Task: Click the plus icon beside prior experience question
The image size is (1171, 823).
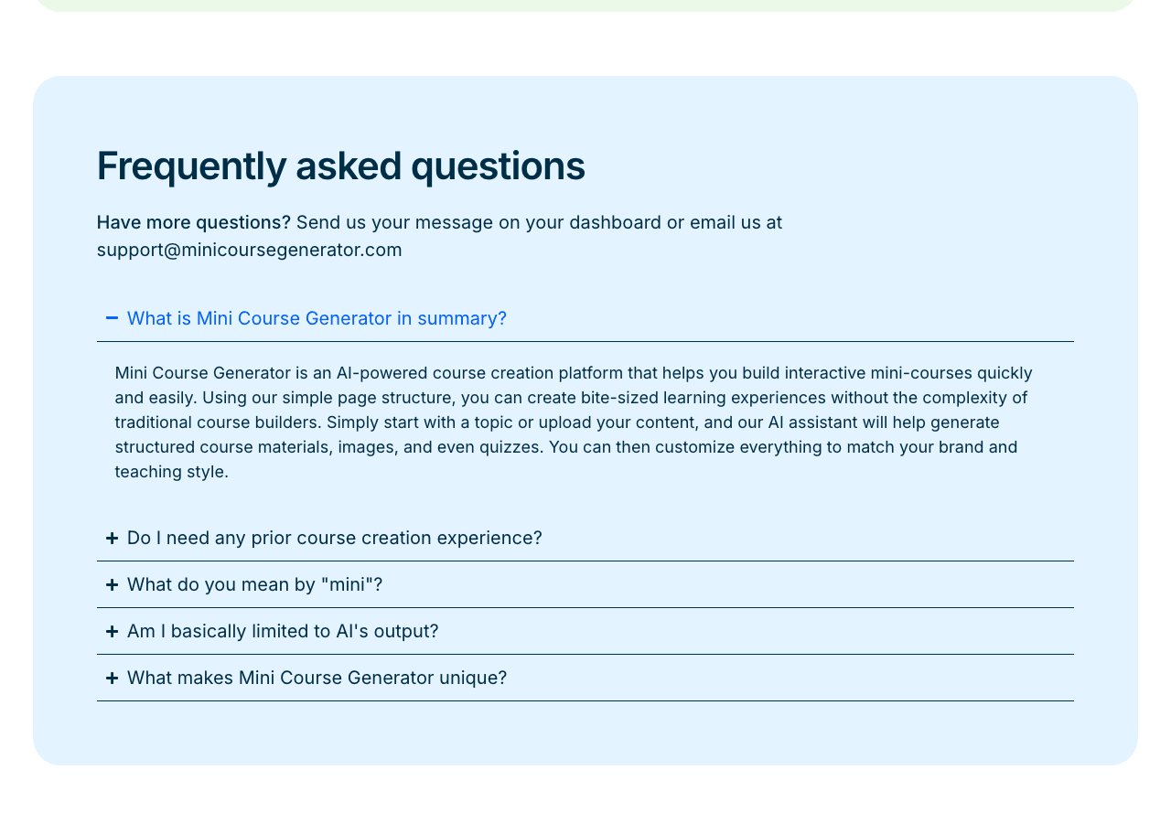Action: tap(112, 538)
